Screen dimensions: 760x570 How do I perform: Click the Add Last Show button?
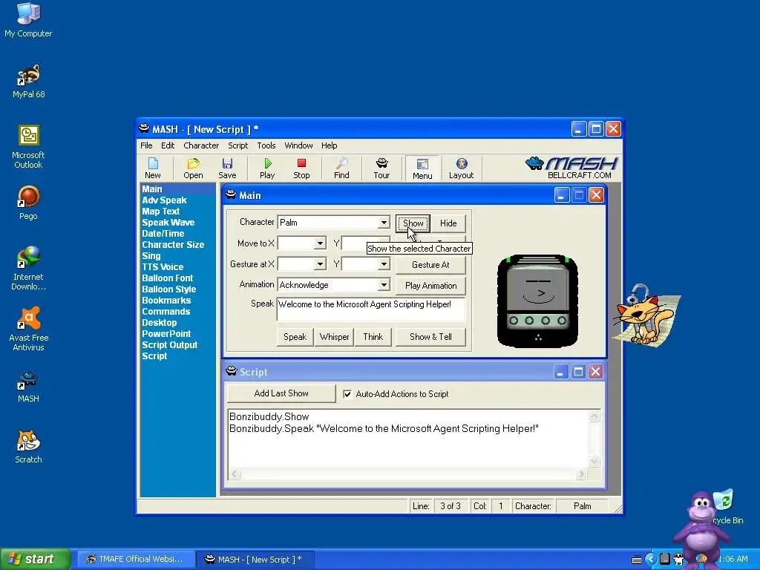[281, 393]
